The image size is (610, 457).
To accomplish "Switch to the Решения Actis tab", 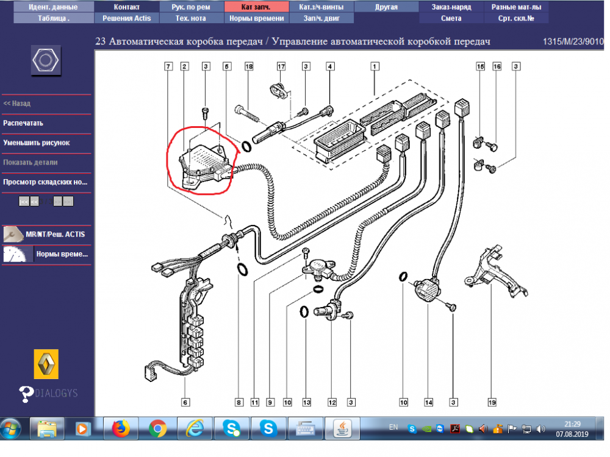I will pos(126,18).
